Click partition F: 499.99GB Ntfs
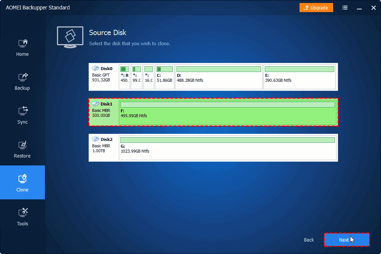 point(227,112)
